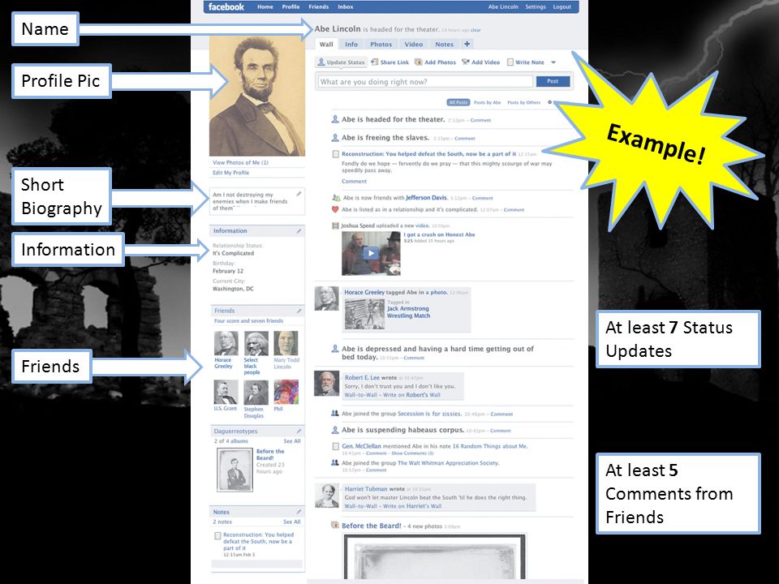Open Jack Armstrong Wrestling Match photo link
The width and height of the screenshot is (779, 584).
click(x=408, y=311)
